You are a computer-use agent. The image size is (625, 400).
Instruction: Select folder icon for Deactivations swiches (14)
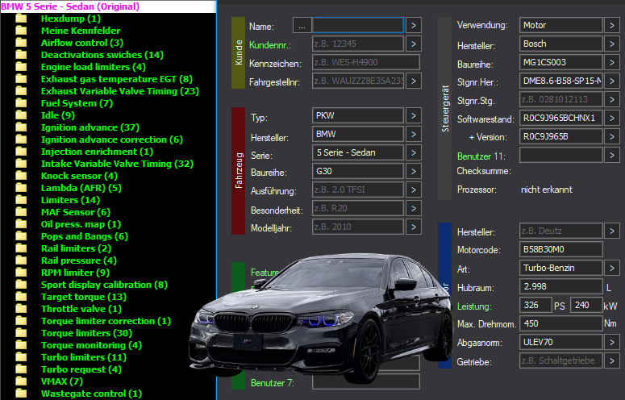pyautogui.click(x=21, y=55)
